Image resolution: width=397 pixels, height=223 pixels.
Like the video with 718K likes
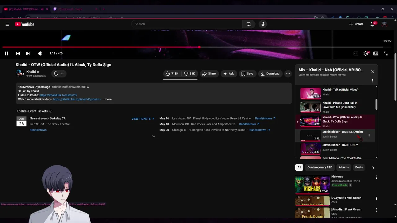point(172,74)
